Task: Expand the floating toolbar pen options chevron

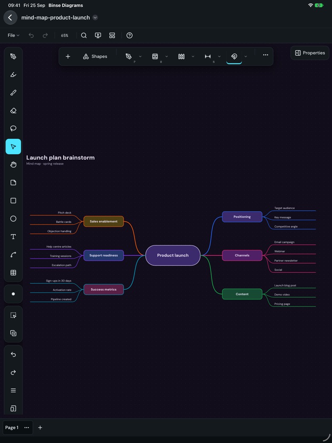Action: click(140, 57)
